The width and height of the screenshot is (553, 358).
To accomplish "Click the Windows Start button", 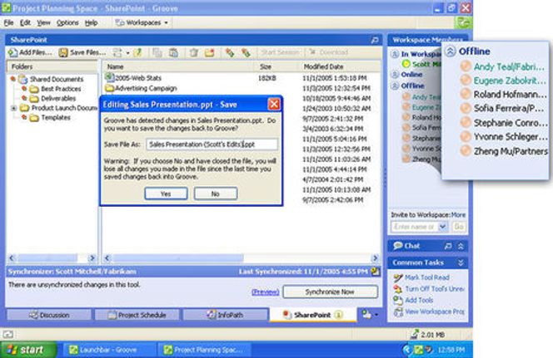I will click(x=27, y=350).
